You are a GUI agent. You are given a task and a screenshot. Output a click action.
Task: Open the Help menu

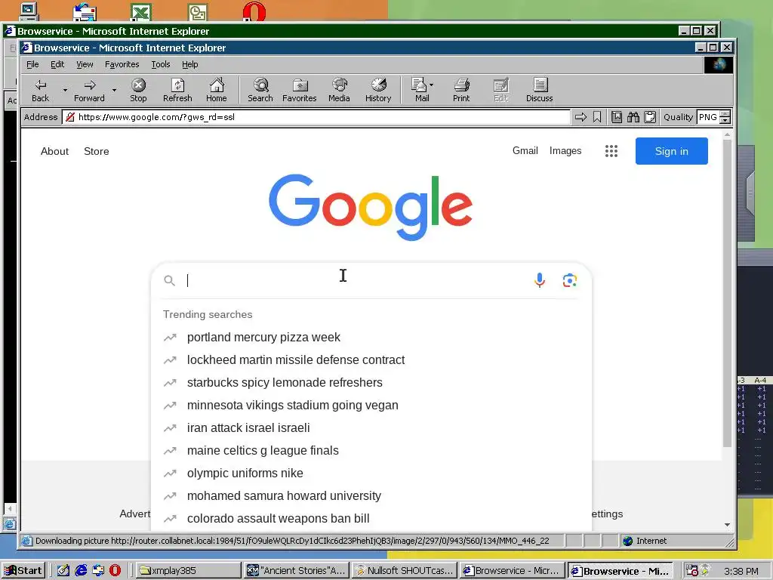point(189,64)
